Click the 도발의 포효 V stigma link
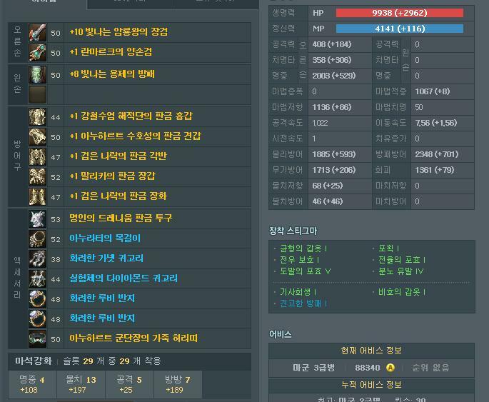This screenshot has height=402, width=489. 305,271
